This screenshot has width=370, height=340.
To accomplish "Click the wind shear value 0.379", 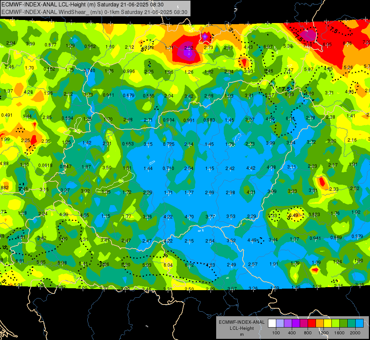I will coord(357,236).
